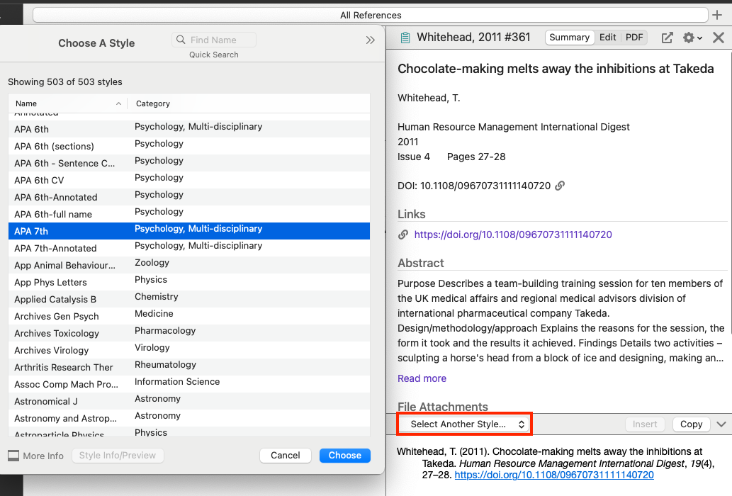Image resolution: width=732 pixels, height=496 pixels.
Task: Select the Astronomy and Astrop... style
Action: click(x=189, y=419)
